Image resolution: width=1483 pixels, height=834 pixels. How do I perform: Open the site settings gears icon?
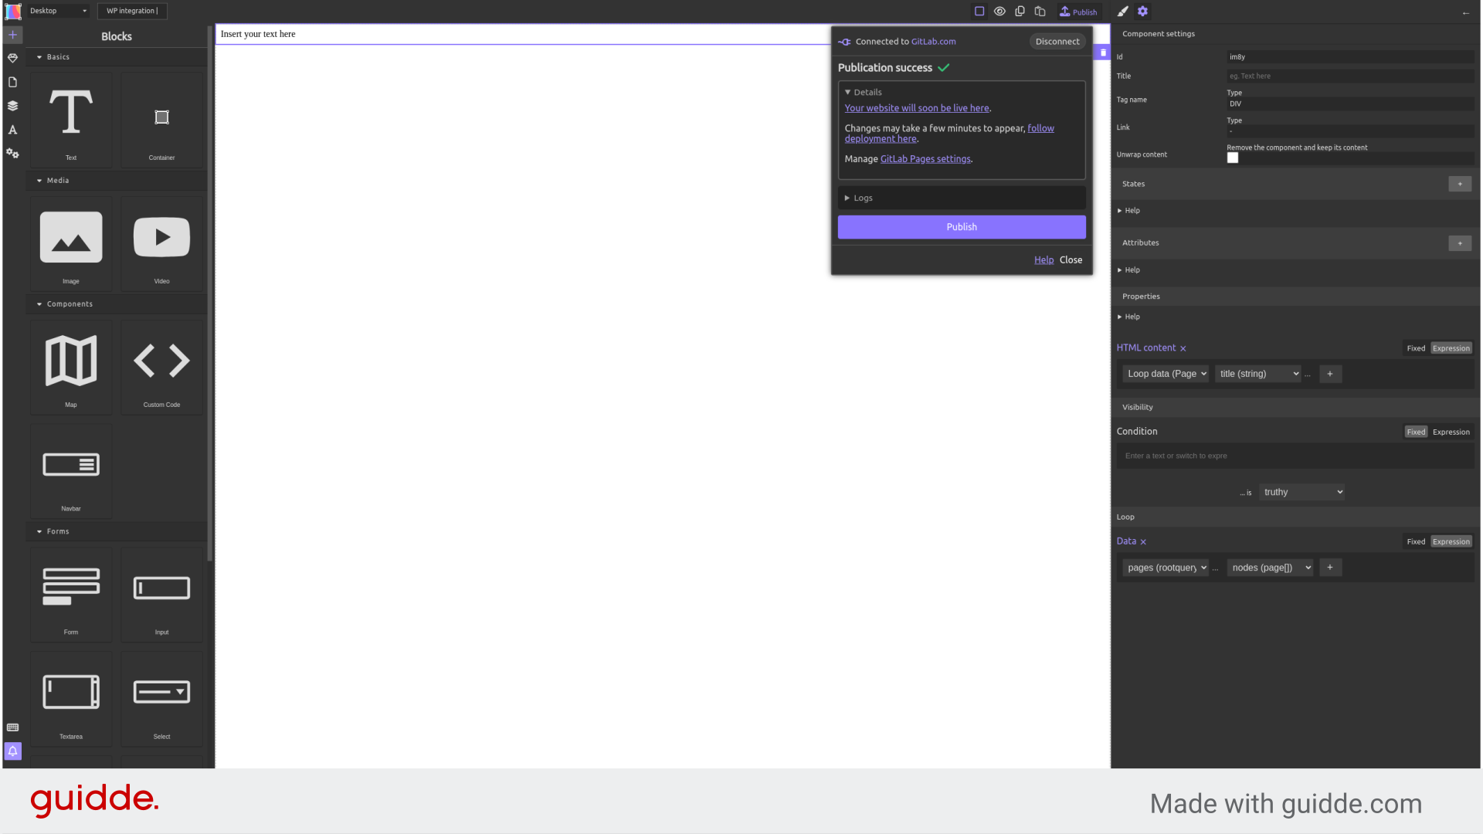click(12, 154)
